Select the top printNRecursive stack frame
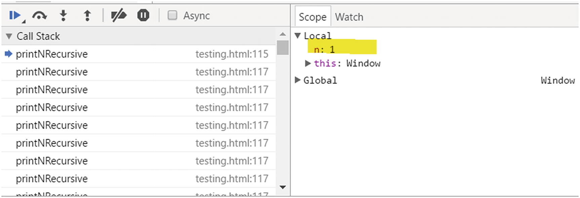This screenshot has width=580, height=198. pyautogui.click(x=52, y=54)
